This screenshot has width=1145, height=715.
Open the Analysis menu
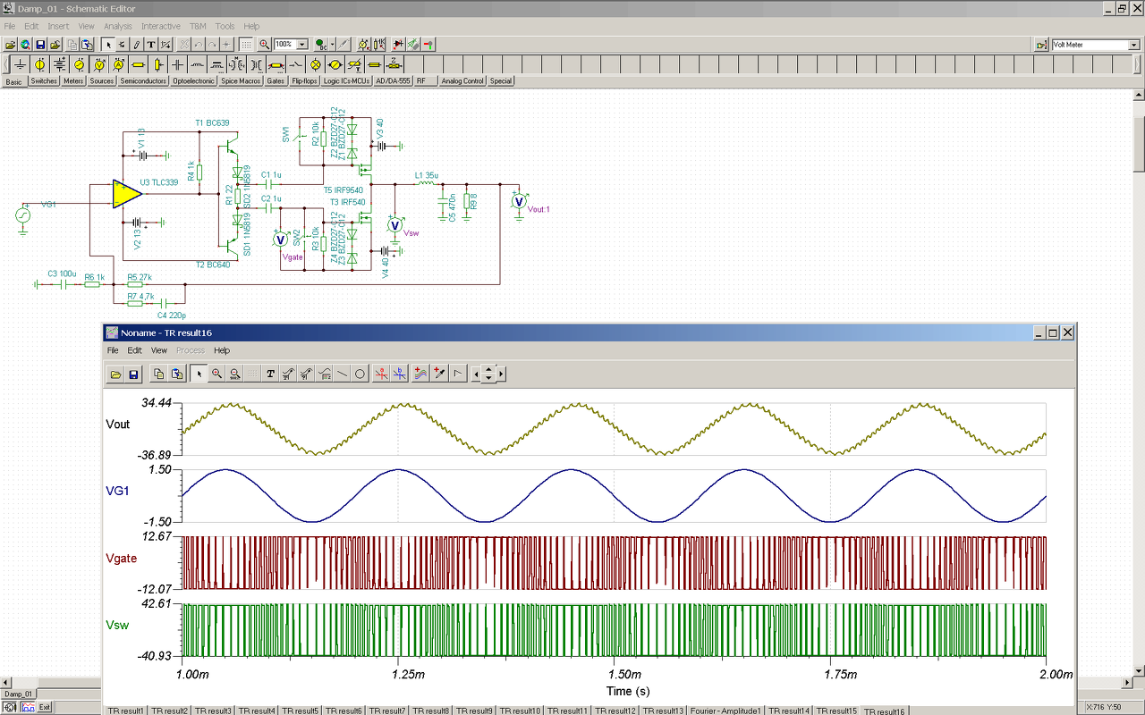117,26
